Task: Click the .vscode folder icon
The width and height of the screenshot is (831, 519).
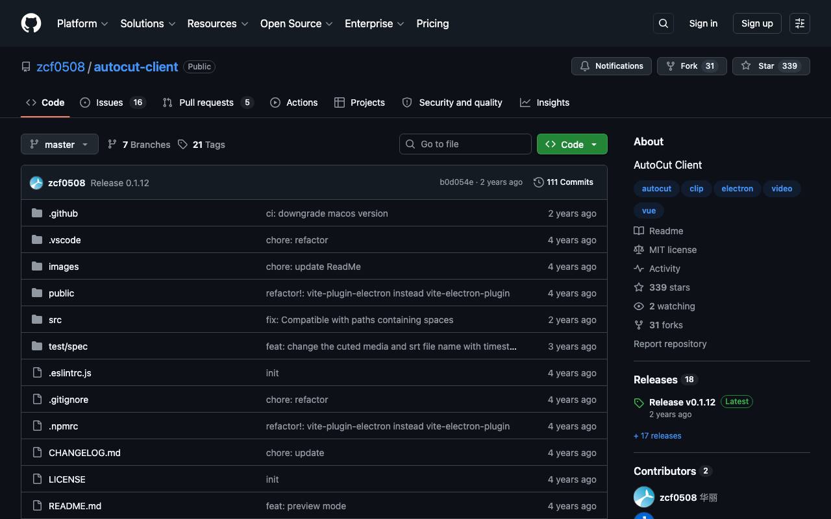Action: pyautogui.click(x=37, y=240)
